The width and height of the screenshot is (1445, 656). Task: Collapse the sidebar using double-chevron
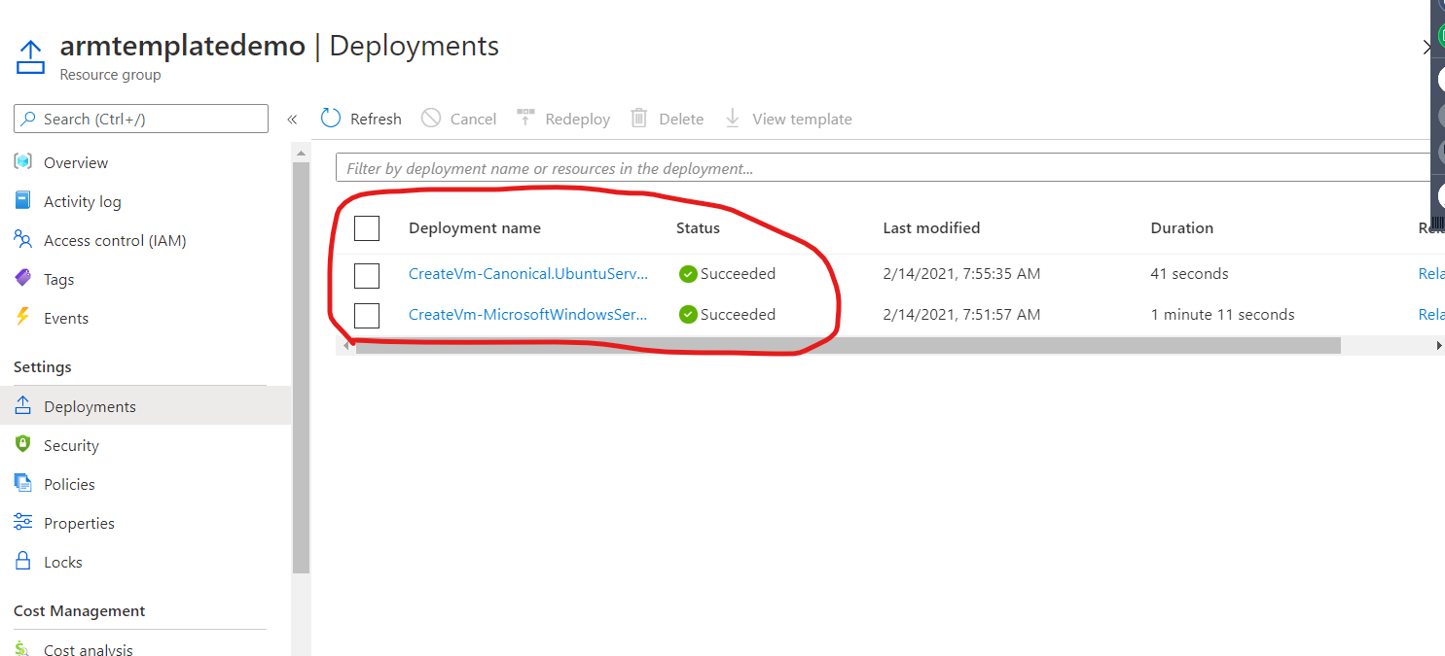pyautogui.click(x=292, y=120)
